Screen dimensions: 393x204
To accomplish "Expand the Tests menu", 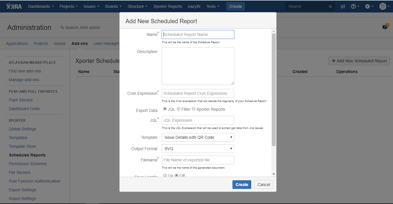I will click(x=213, y=6).
